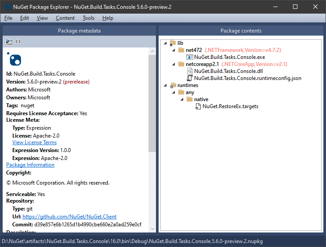This screenshot has width=326, height=247.
Task: Click the native folder icon
Action: click(190, 99)
